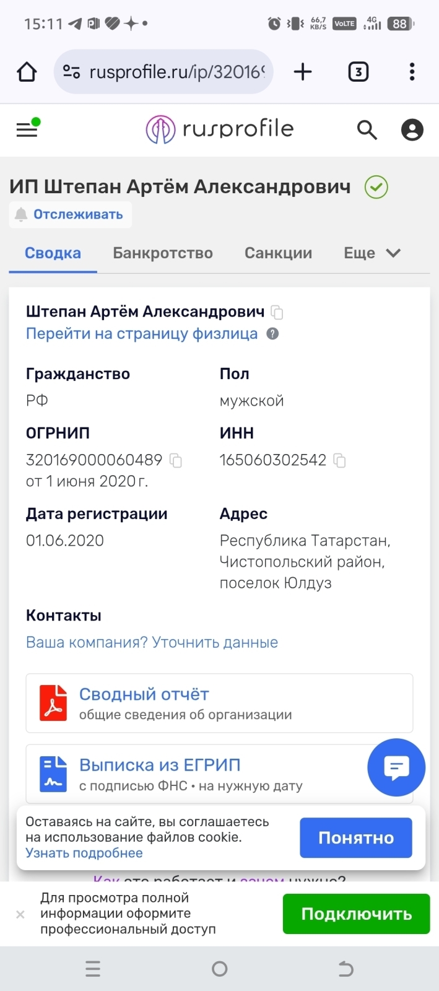Screen dimensions: 439x991
Task: Open the Перейти на страницу физлица link
Action: pyautogui.click(x=141, y=334)
